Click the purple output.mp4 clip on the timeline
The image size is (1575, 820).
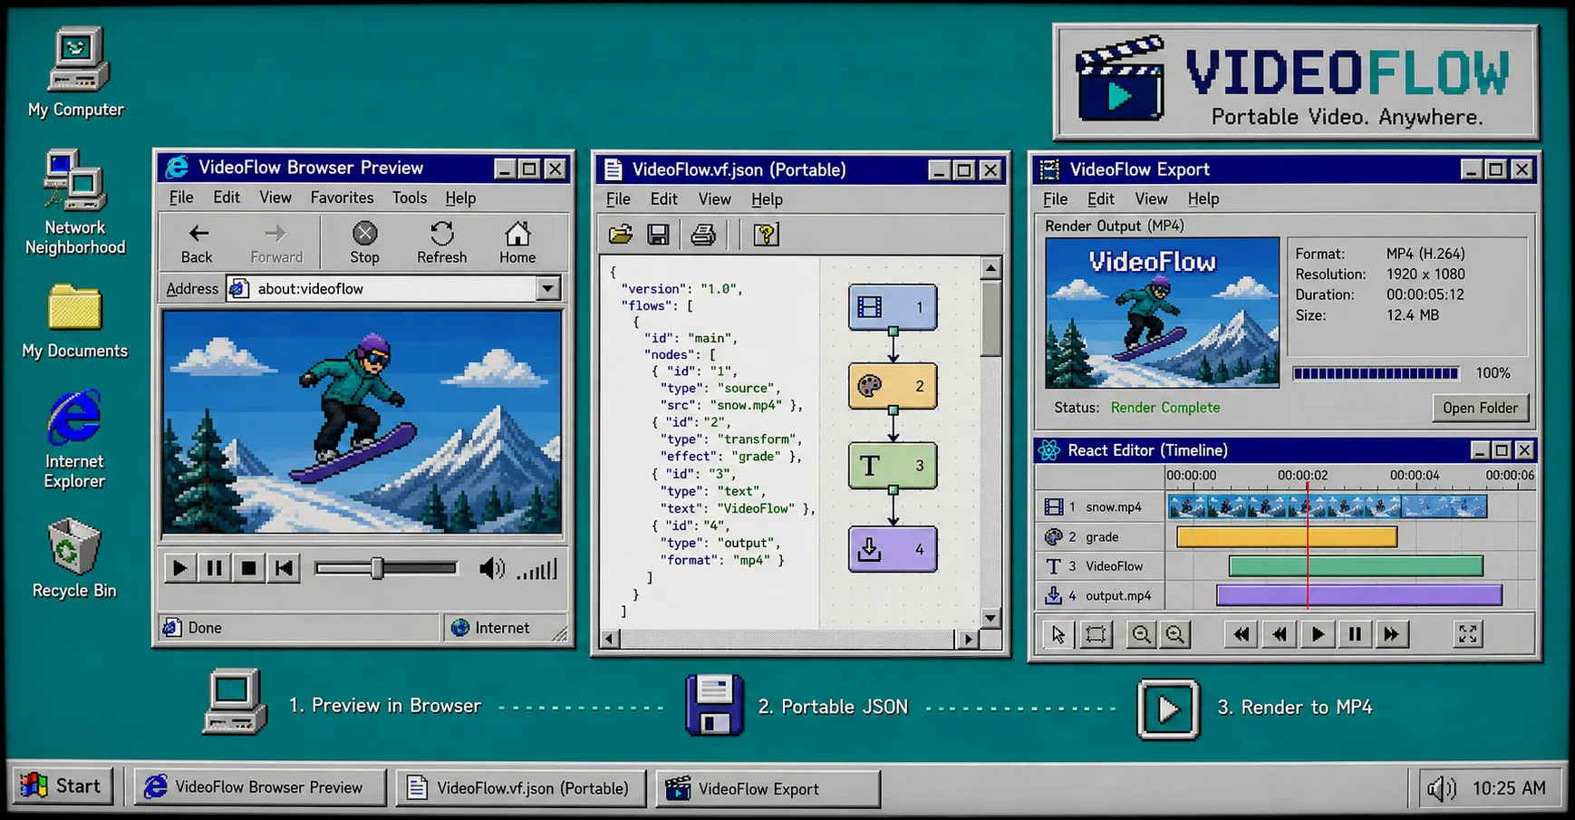click(x=1359, y=595)
